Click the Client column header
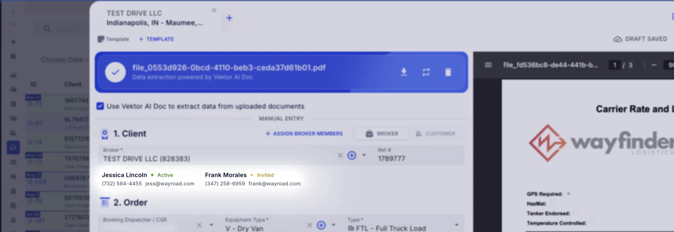Image resolution: width=674 pixels, height=232 pixels. [73, 84]
